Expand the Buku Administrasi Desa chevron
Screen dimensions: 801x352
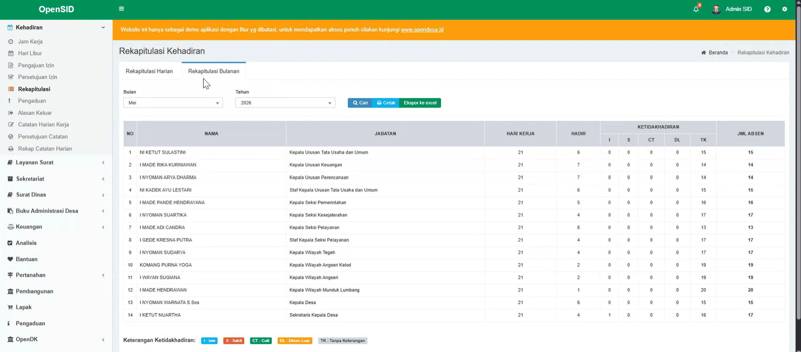[x=103, y=211]
